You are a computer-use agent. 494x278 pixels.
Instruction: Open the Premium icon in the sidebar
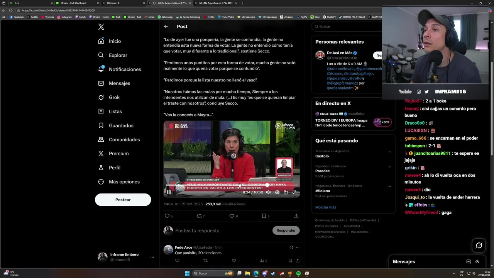(x=101, y=153)
